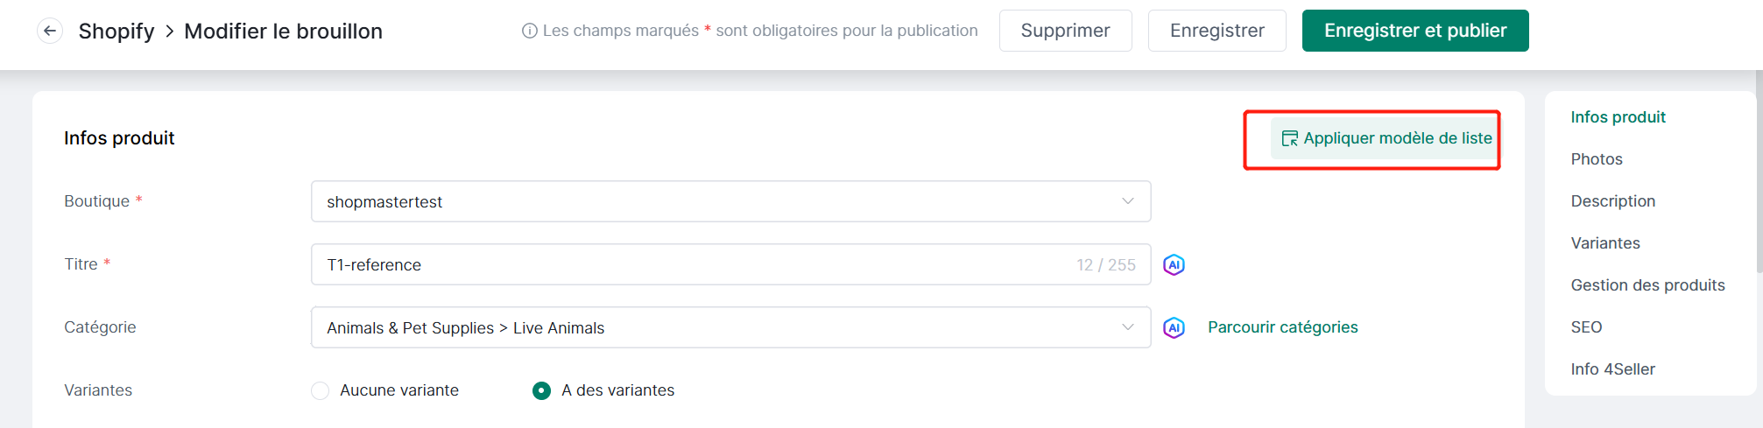Screen dimensions: 1763x428
Task: Select the Aucune variante radio option
Action: 321,390
